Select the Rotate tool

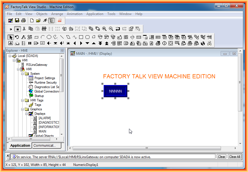point(17,37)
